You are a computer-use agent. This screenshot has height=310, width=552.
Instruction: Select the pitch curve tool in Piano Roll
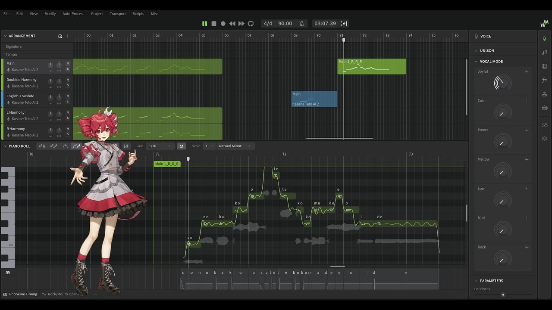[65, 146]
